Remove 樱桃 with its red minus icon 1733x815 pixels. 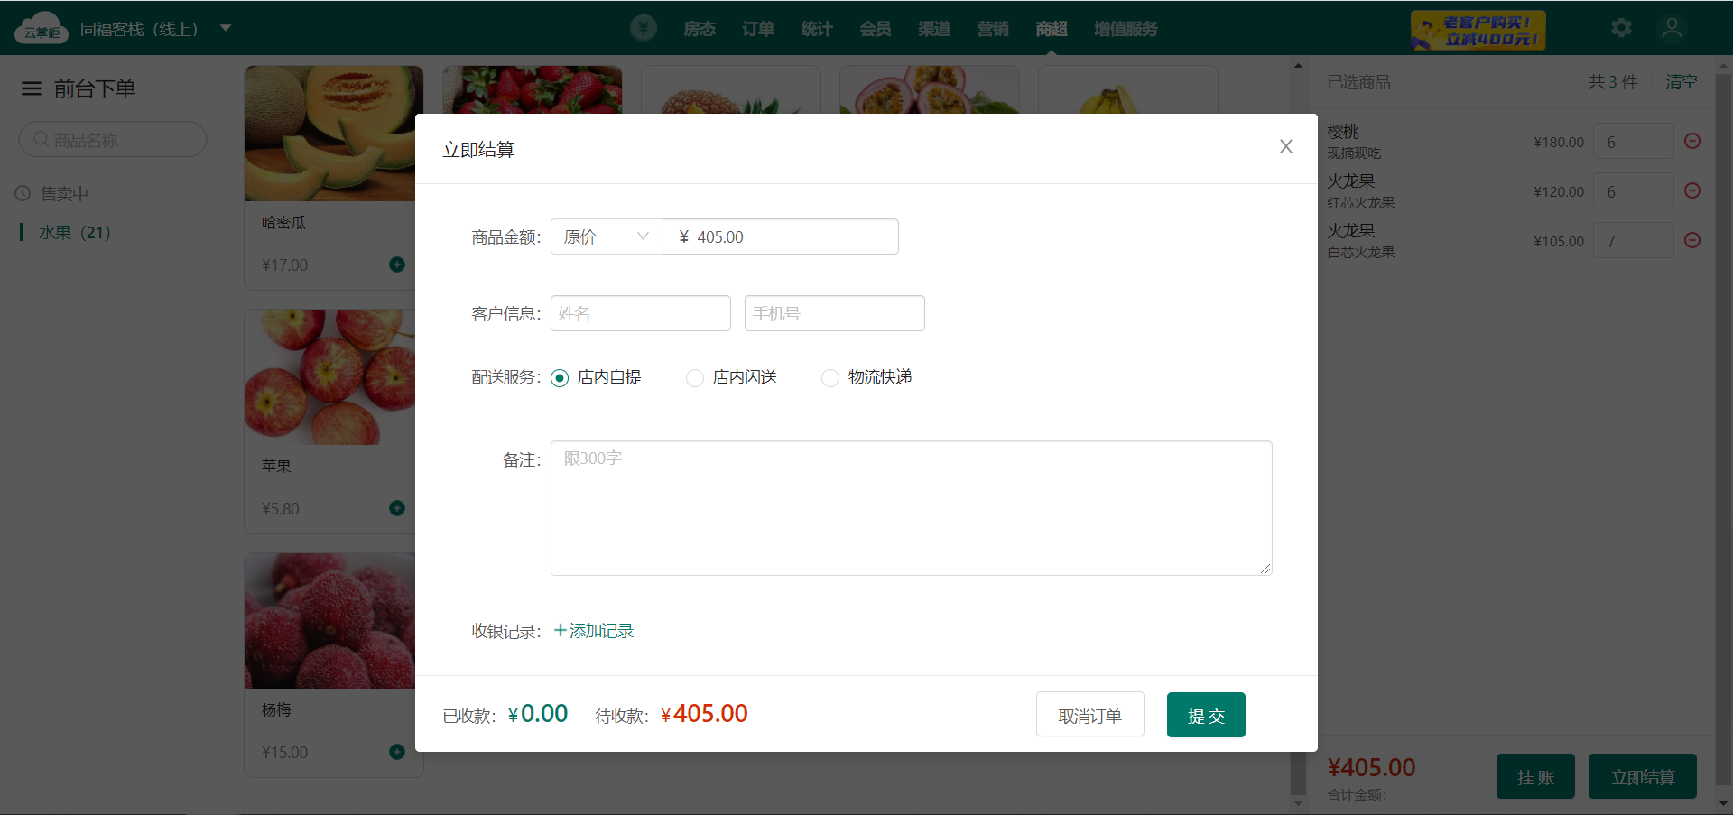coord(1692,141)
